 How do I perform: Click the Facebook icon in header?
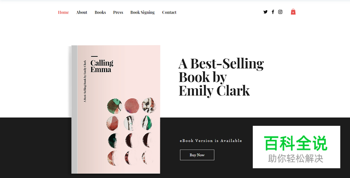point(273,12)
